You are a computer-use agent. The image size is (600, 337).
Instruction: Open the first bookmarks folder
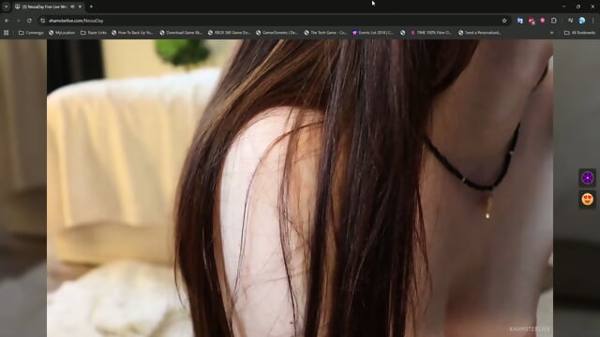tap(31, 33)
